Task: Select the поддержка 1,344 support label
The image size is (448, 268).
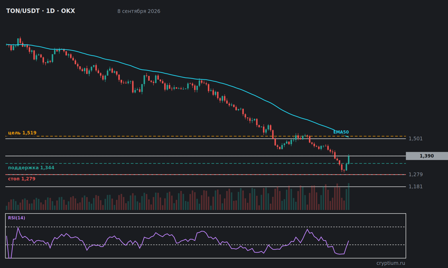Action: click(x=31, y=168)
